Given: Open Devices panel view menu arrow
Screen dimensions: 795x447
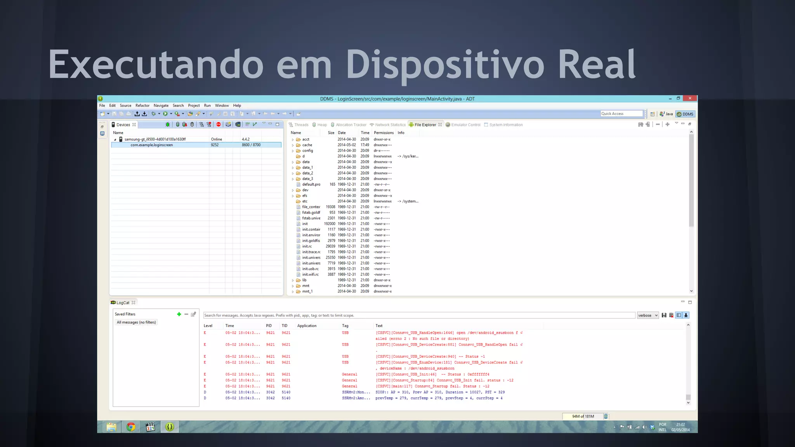Looking at the screenshot, I should [264, 123].
